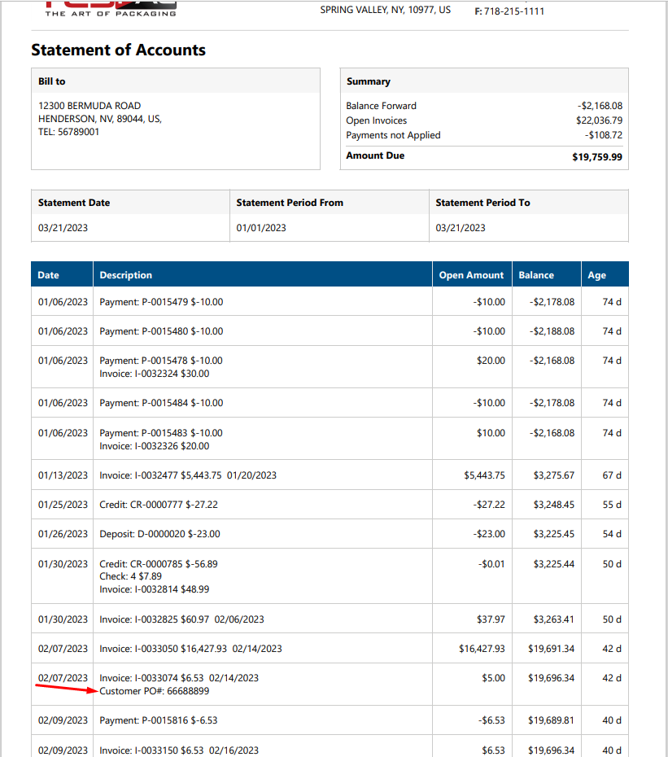Click the Description column header

point(126,275)
